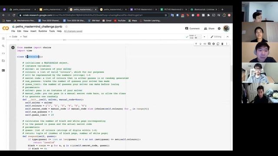
Task: Open the Gmail bookmark
Action: coord(107,21)
